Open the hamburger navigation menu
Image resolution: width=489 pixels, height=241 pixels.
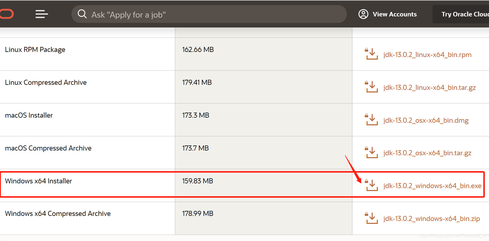point(42,14)
